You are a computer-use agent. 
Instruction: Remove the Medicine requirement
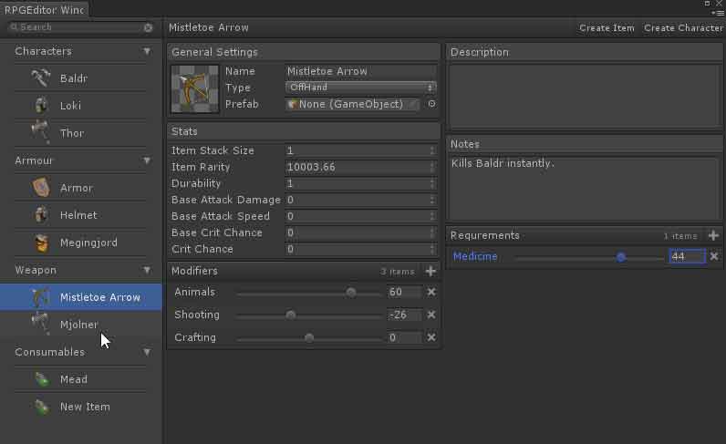tap(714, 256)
